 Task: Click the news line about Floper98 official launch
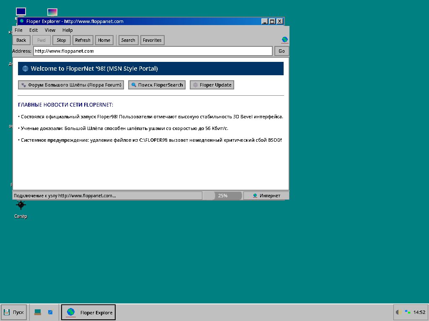point(151,117)
